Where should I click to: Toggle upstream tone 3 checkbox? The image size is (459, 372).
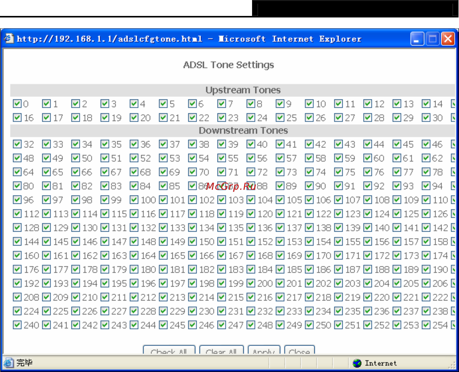[105, 104]
